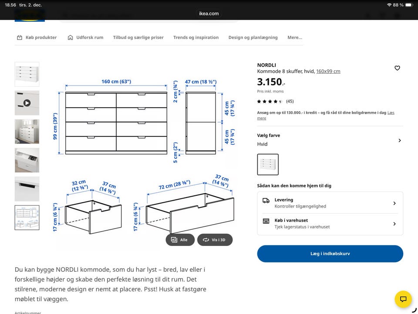Open the 160x99 cm size link
The width and height of the screenshot is (418, 314).
[328, 71]
